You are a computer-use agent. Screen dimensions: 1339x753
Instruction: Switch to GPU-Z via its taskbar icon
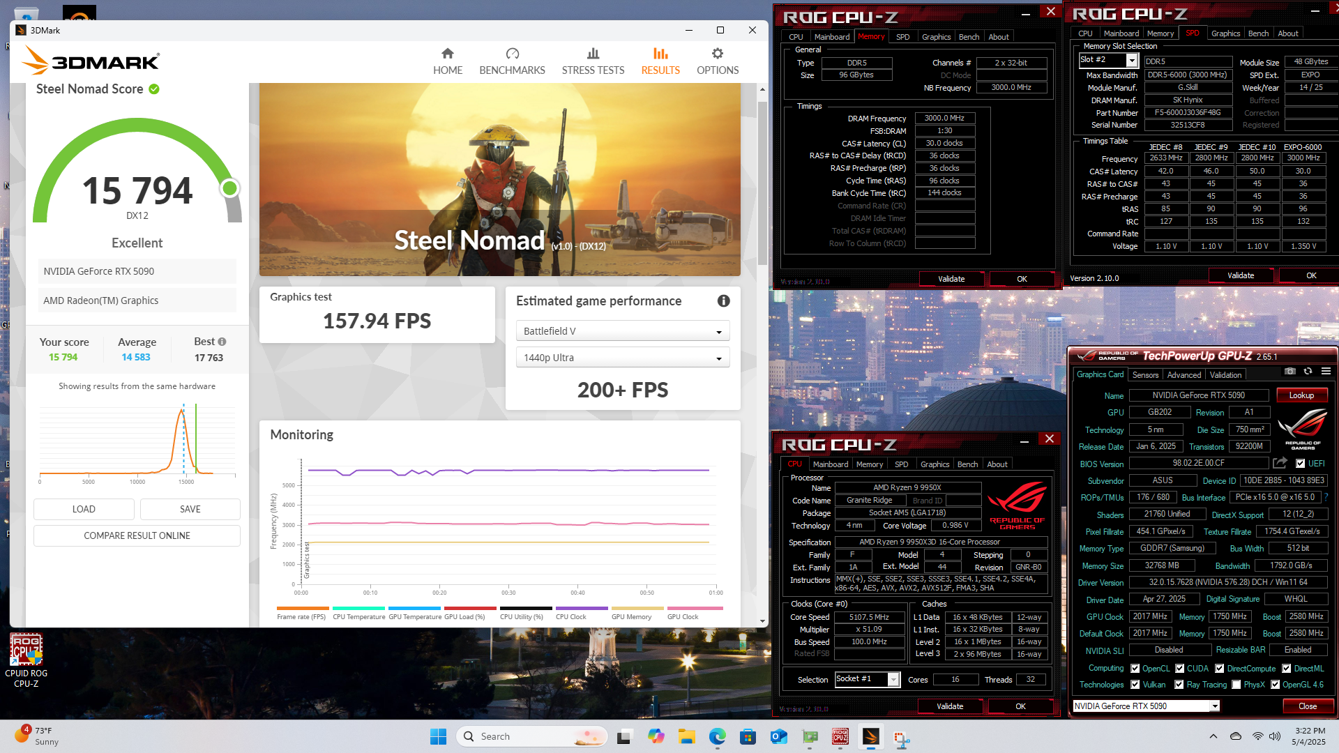(x=810, y=736)
